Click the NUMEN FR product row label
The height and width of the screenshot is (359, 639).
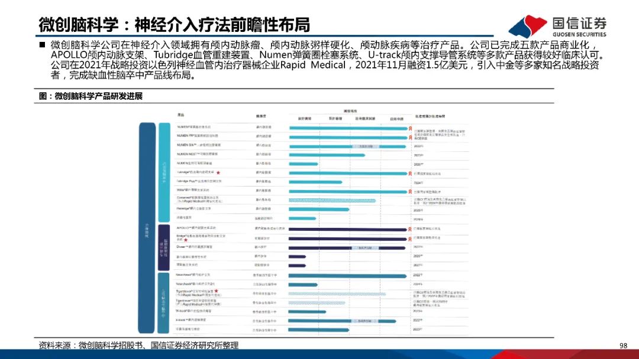click(197, 136)
